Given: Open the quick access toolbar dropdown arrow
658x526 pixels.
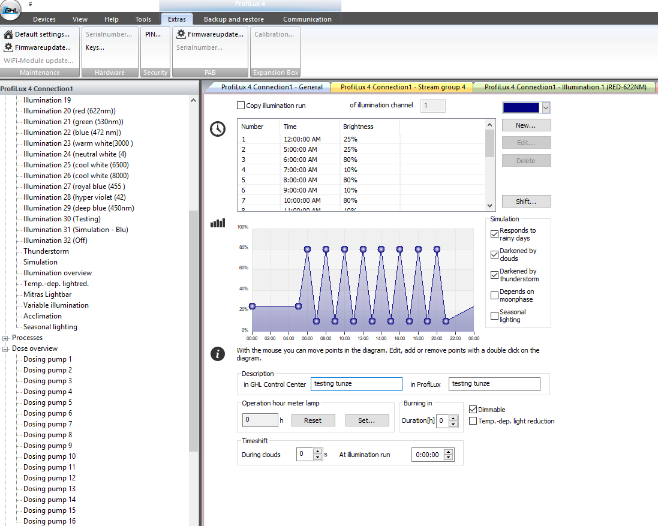Looking at the screenshot, I should tap(30, 4).
